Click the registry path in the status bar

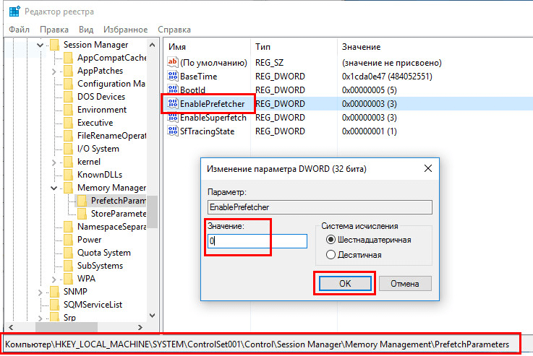(257, 344)
